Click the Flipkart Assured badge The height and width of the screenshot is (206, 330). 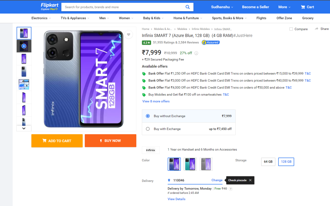point(210,42)
